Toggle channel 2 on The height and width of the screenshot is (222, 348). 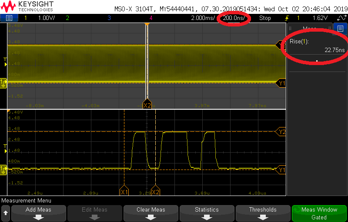tap(67, 18)
